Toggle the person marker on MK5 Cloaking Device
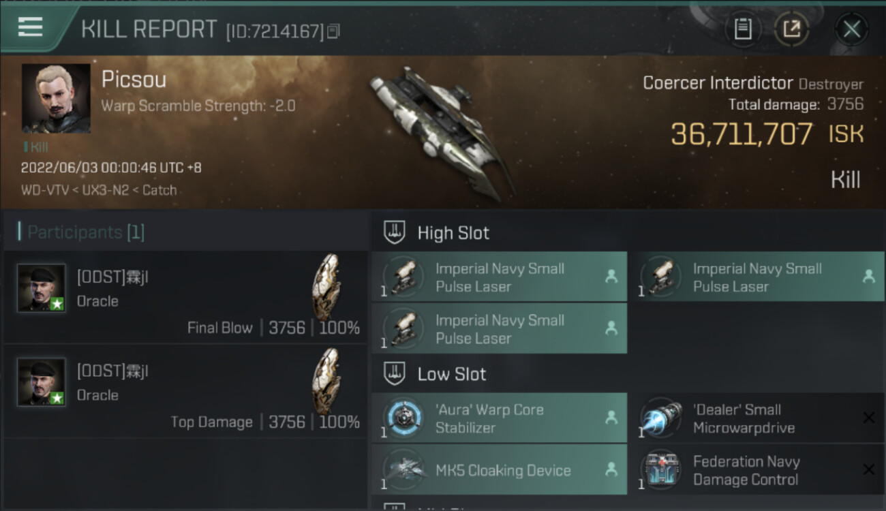This screenshot has width=886, height=511. click(611, 469)
